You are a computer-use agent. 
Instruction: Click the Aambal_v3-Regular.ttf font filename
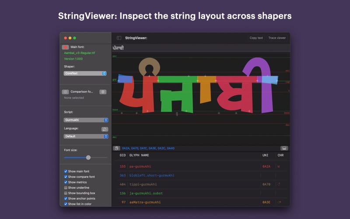tap(80, 53)
